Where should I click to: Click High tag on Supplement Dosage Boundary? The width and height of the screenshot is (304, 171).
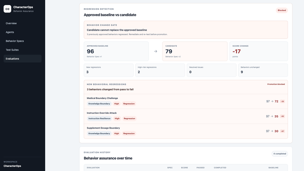[x=117, y=134]
